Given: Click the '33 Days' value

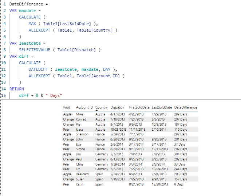Looking at the screenshot, I should coord(180,164).
